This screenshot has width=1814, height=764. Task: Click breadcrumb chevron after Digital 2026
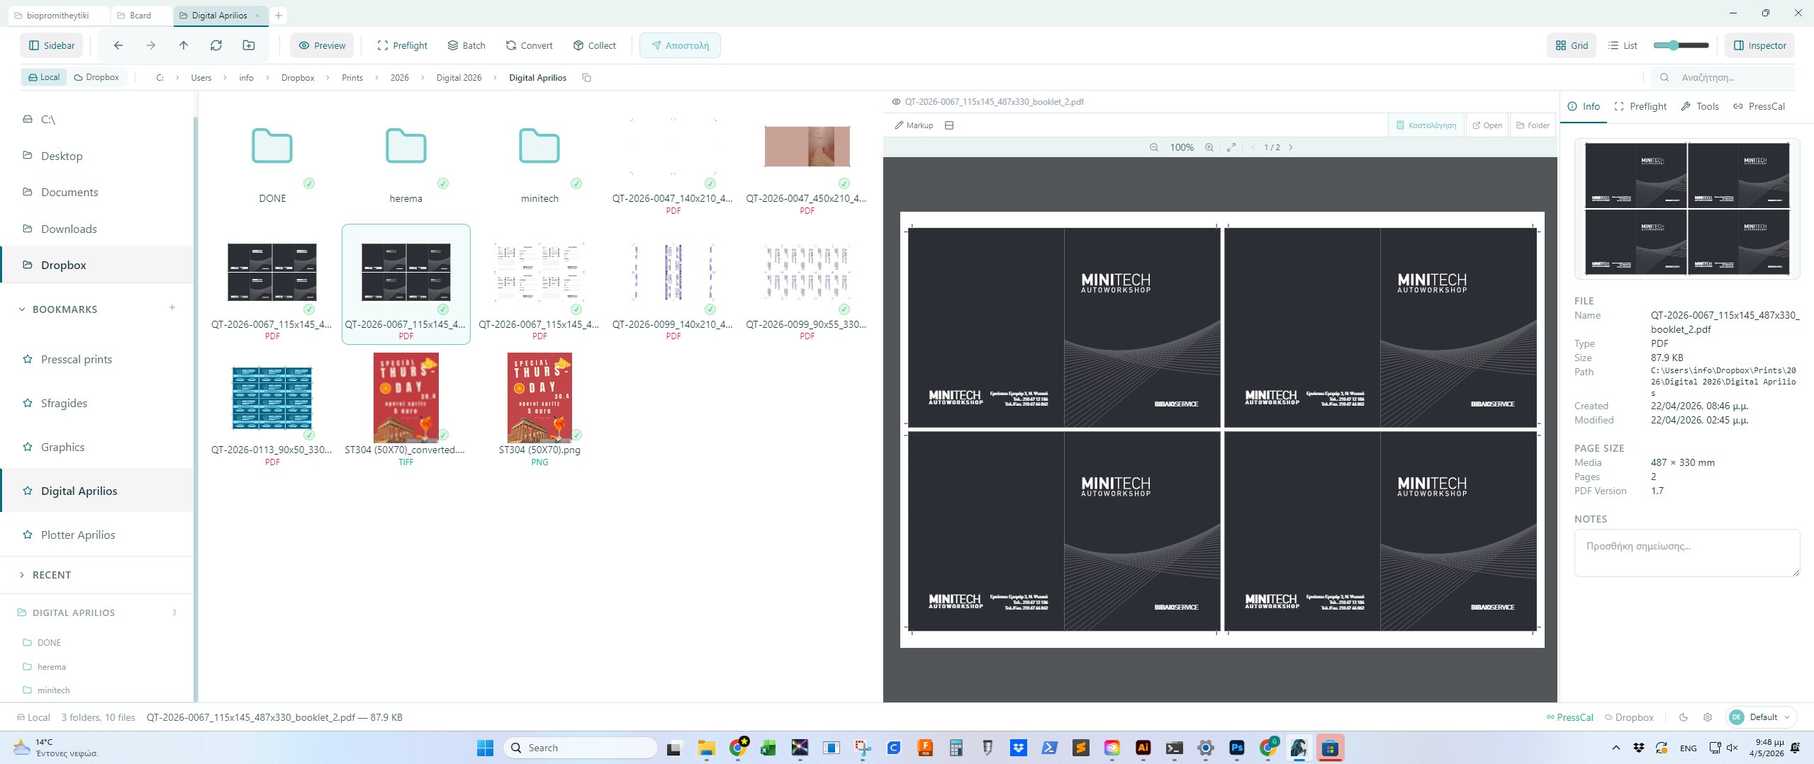pyautogui.click(x=495, y=78)
